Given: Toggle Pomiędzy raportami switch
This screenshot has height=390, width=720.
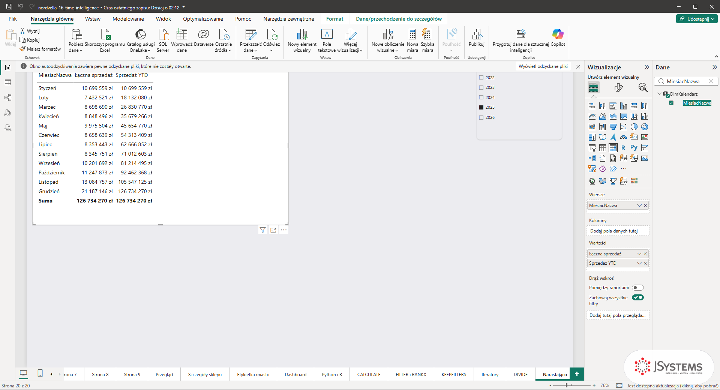Looking at the screenshot, I should [637, 288].
